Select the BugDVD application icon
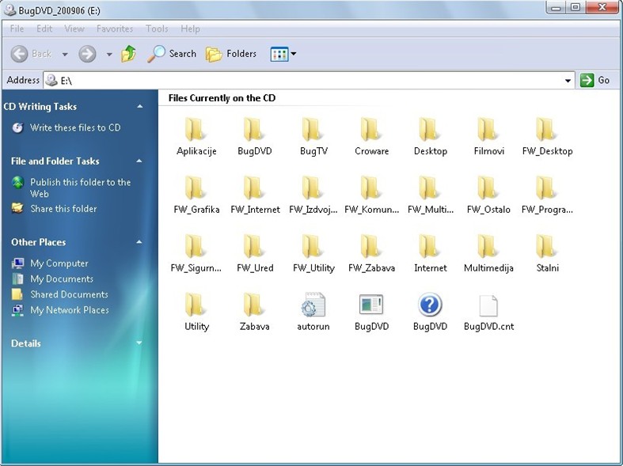The image size is (623, 466). click(371, 305)
